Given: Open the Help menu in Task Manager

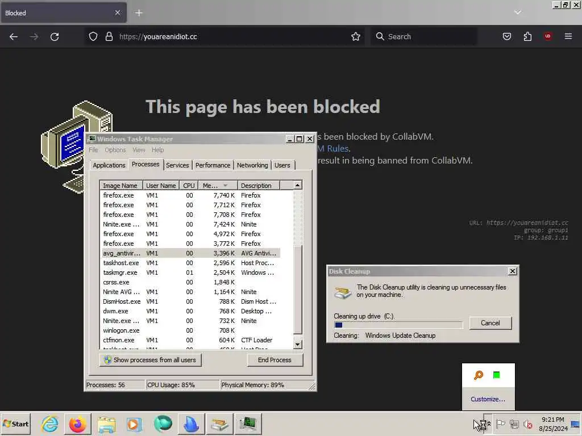Looking at the screenshot, I should [x=157, y=150].
